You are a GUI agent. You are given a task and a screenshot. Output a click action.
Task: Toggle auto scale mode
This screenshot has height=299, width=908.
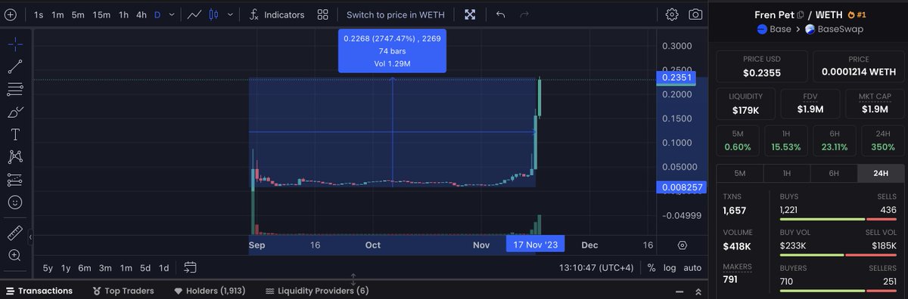click(x=692, y=267)
